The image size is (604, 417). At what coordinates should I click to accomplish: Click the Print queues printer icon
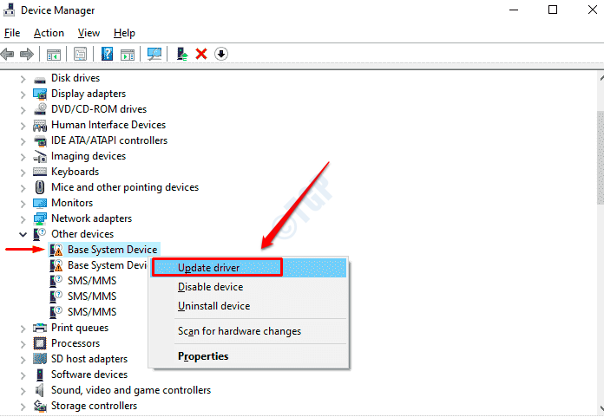(x=40, y=328)
